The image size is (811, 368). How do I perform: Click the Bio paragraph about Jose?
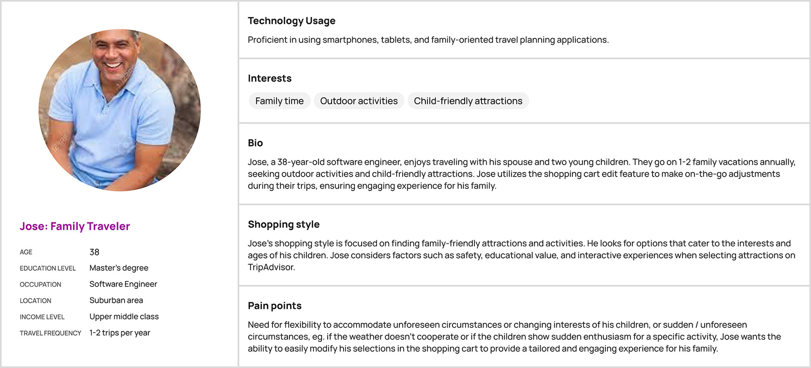pyautogui.click(x=522, y=174)
